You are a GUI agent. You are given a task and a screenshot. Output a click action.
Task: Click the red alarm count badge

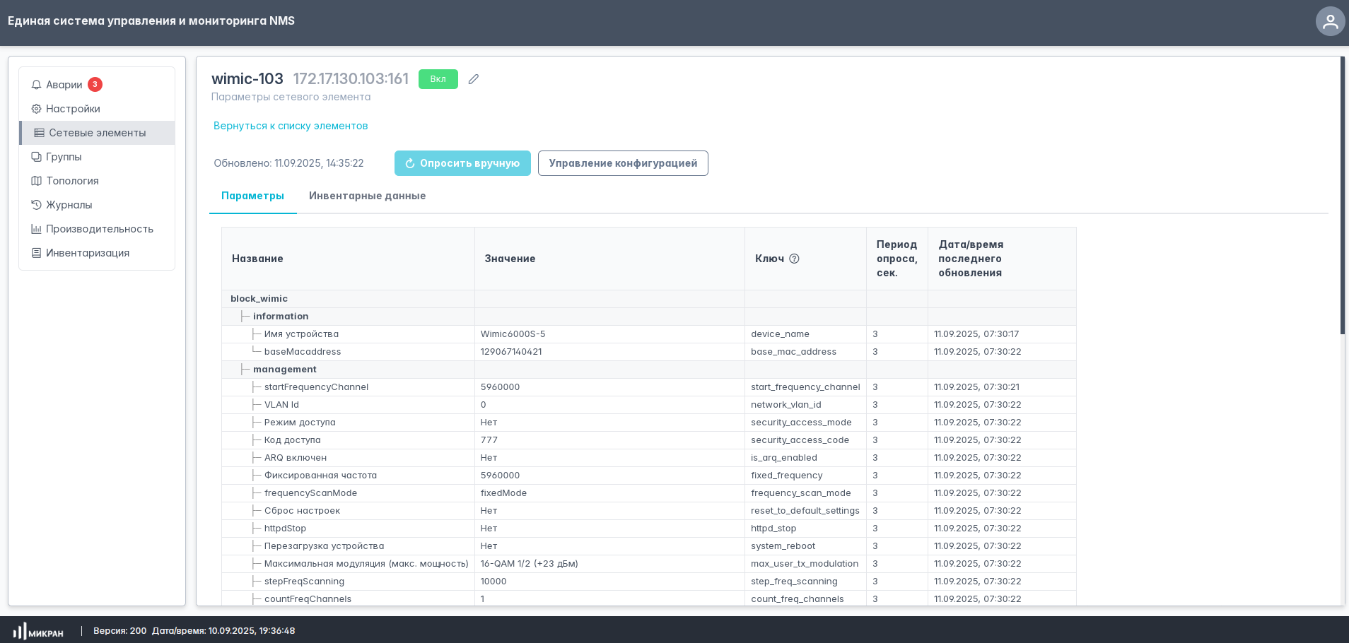pyautogui.click(x=95, y=85)
